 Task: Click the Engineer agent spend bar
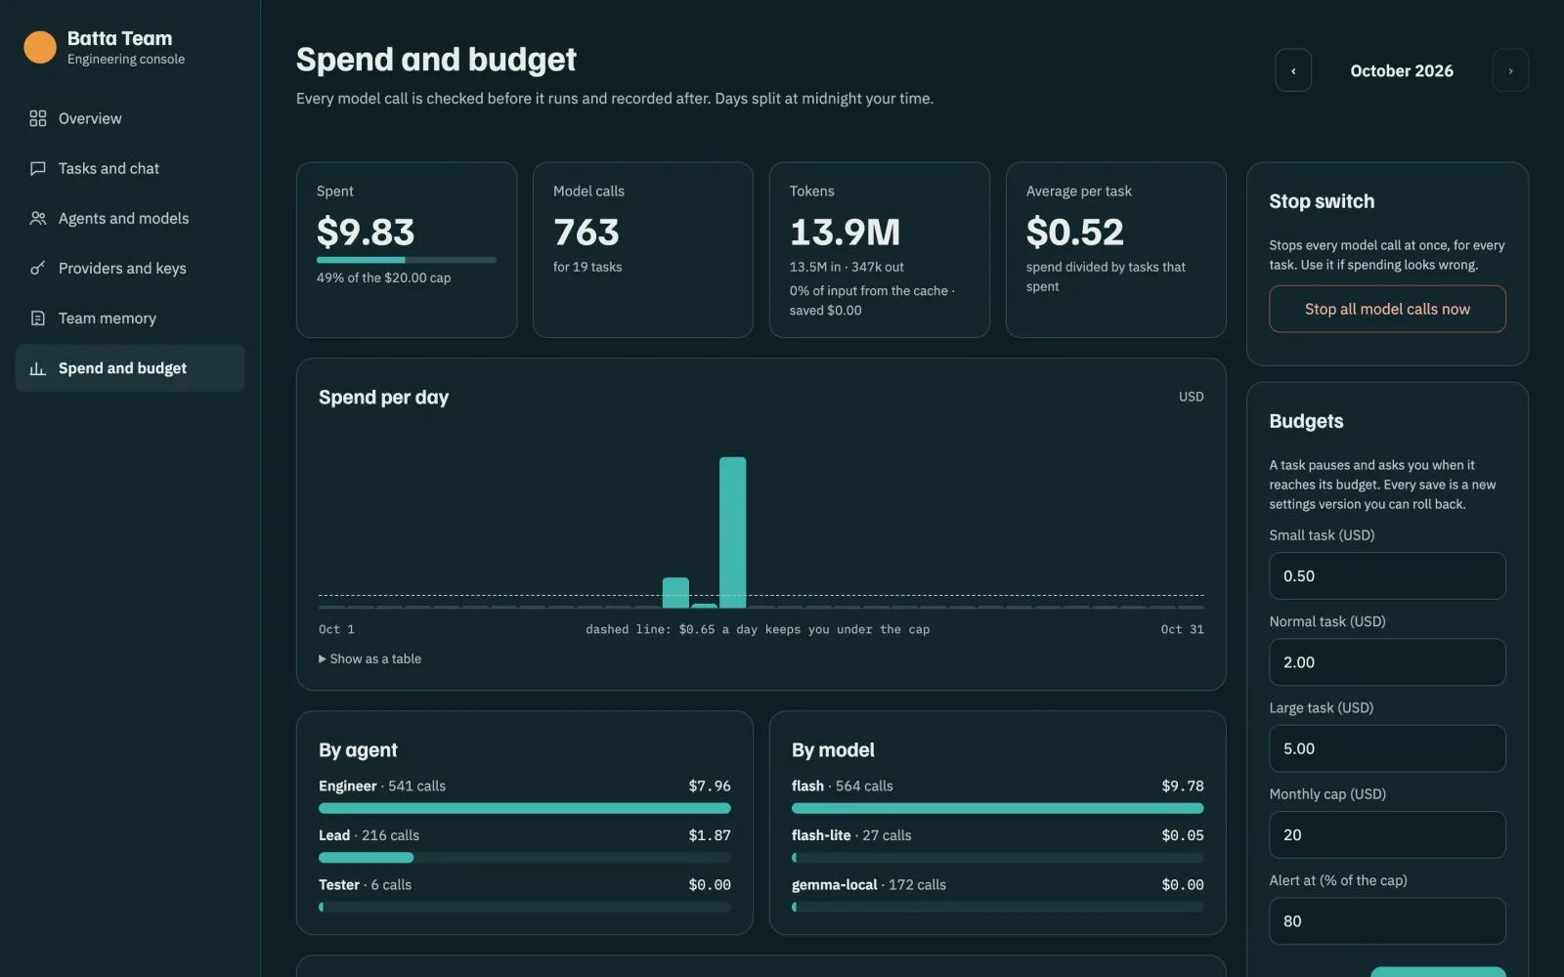coord(525,808)
